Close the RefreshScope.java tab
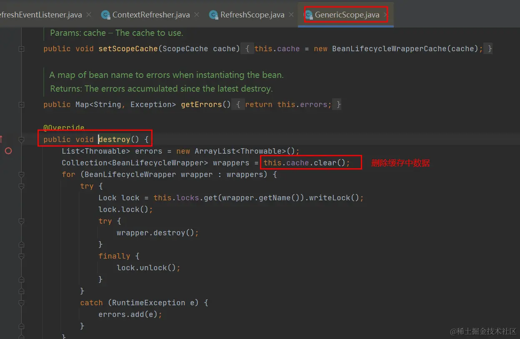520x339 pixels. 291,15
